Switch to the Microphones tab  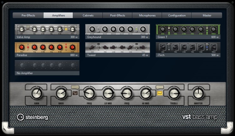coord(147,15)
